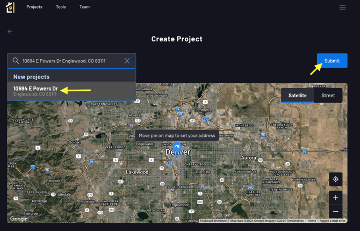Click the Edgewater label on map
This screenshot has width=360, height=231.
pyautogui.click(x=145, y=144)
